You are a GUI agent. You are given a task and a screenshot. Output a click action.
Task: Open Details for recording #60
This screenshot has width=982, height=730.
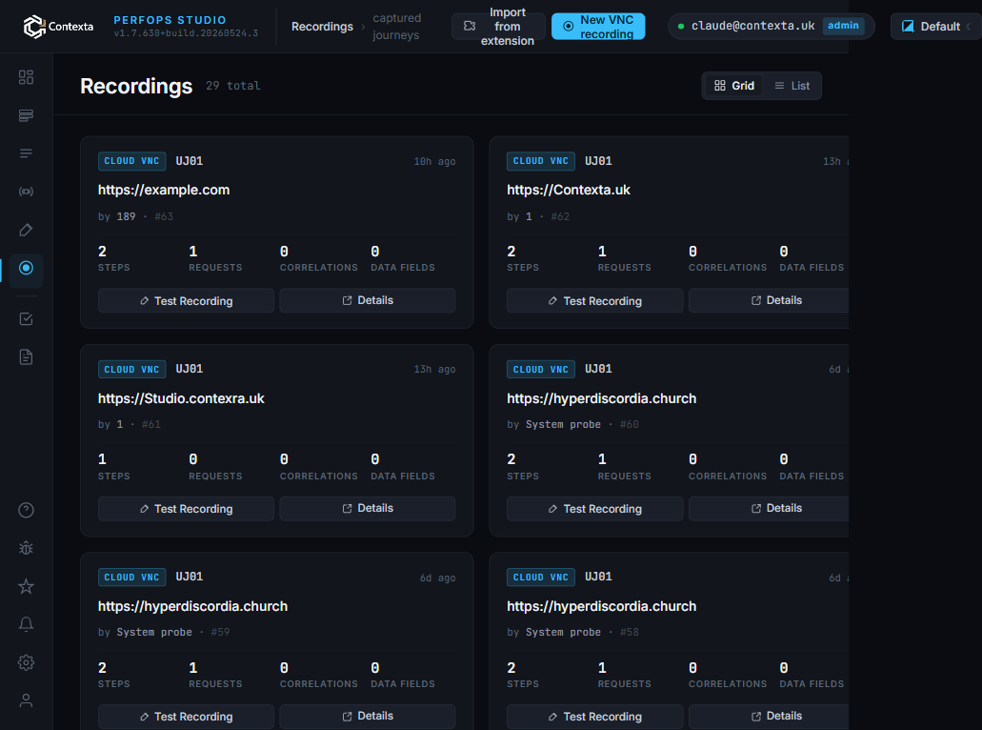click(x=769, y=509)
